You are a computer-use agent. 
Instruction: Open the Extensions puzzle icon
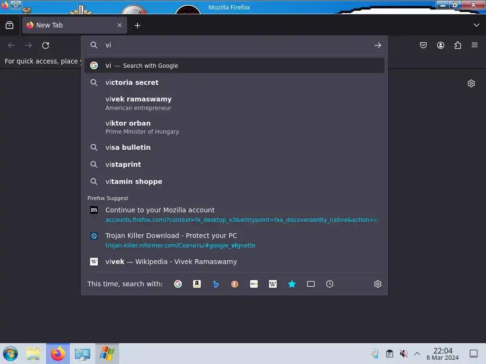coord(458,45)
